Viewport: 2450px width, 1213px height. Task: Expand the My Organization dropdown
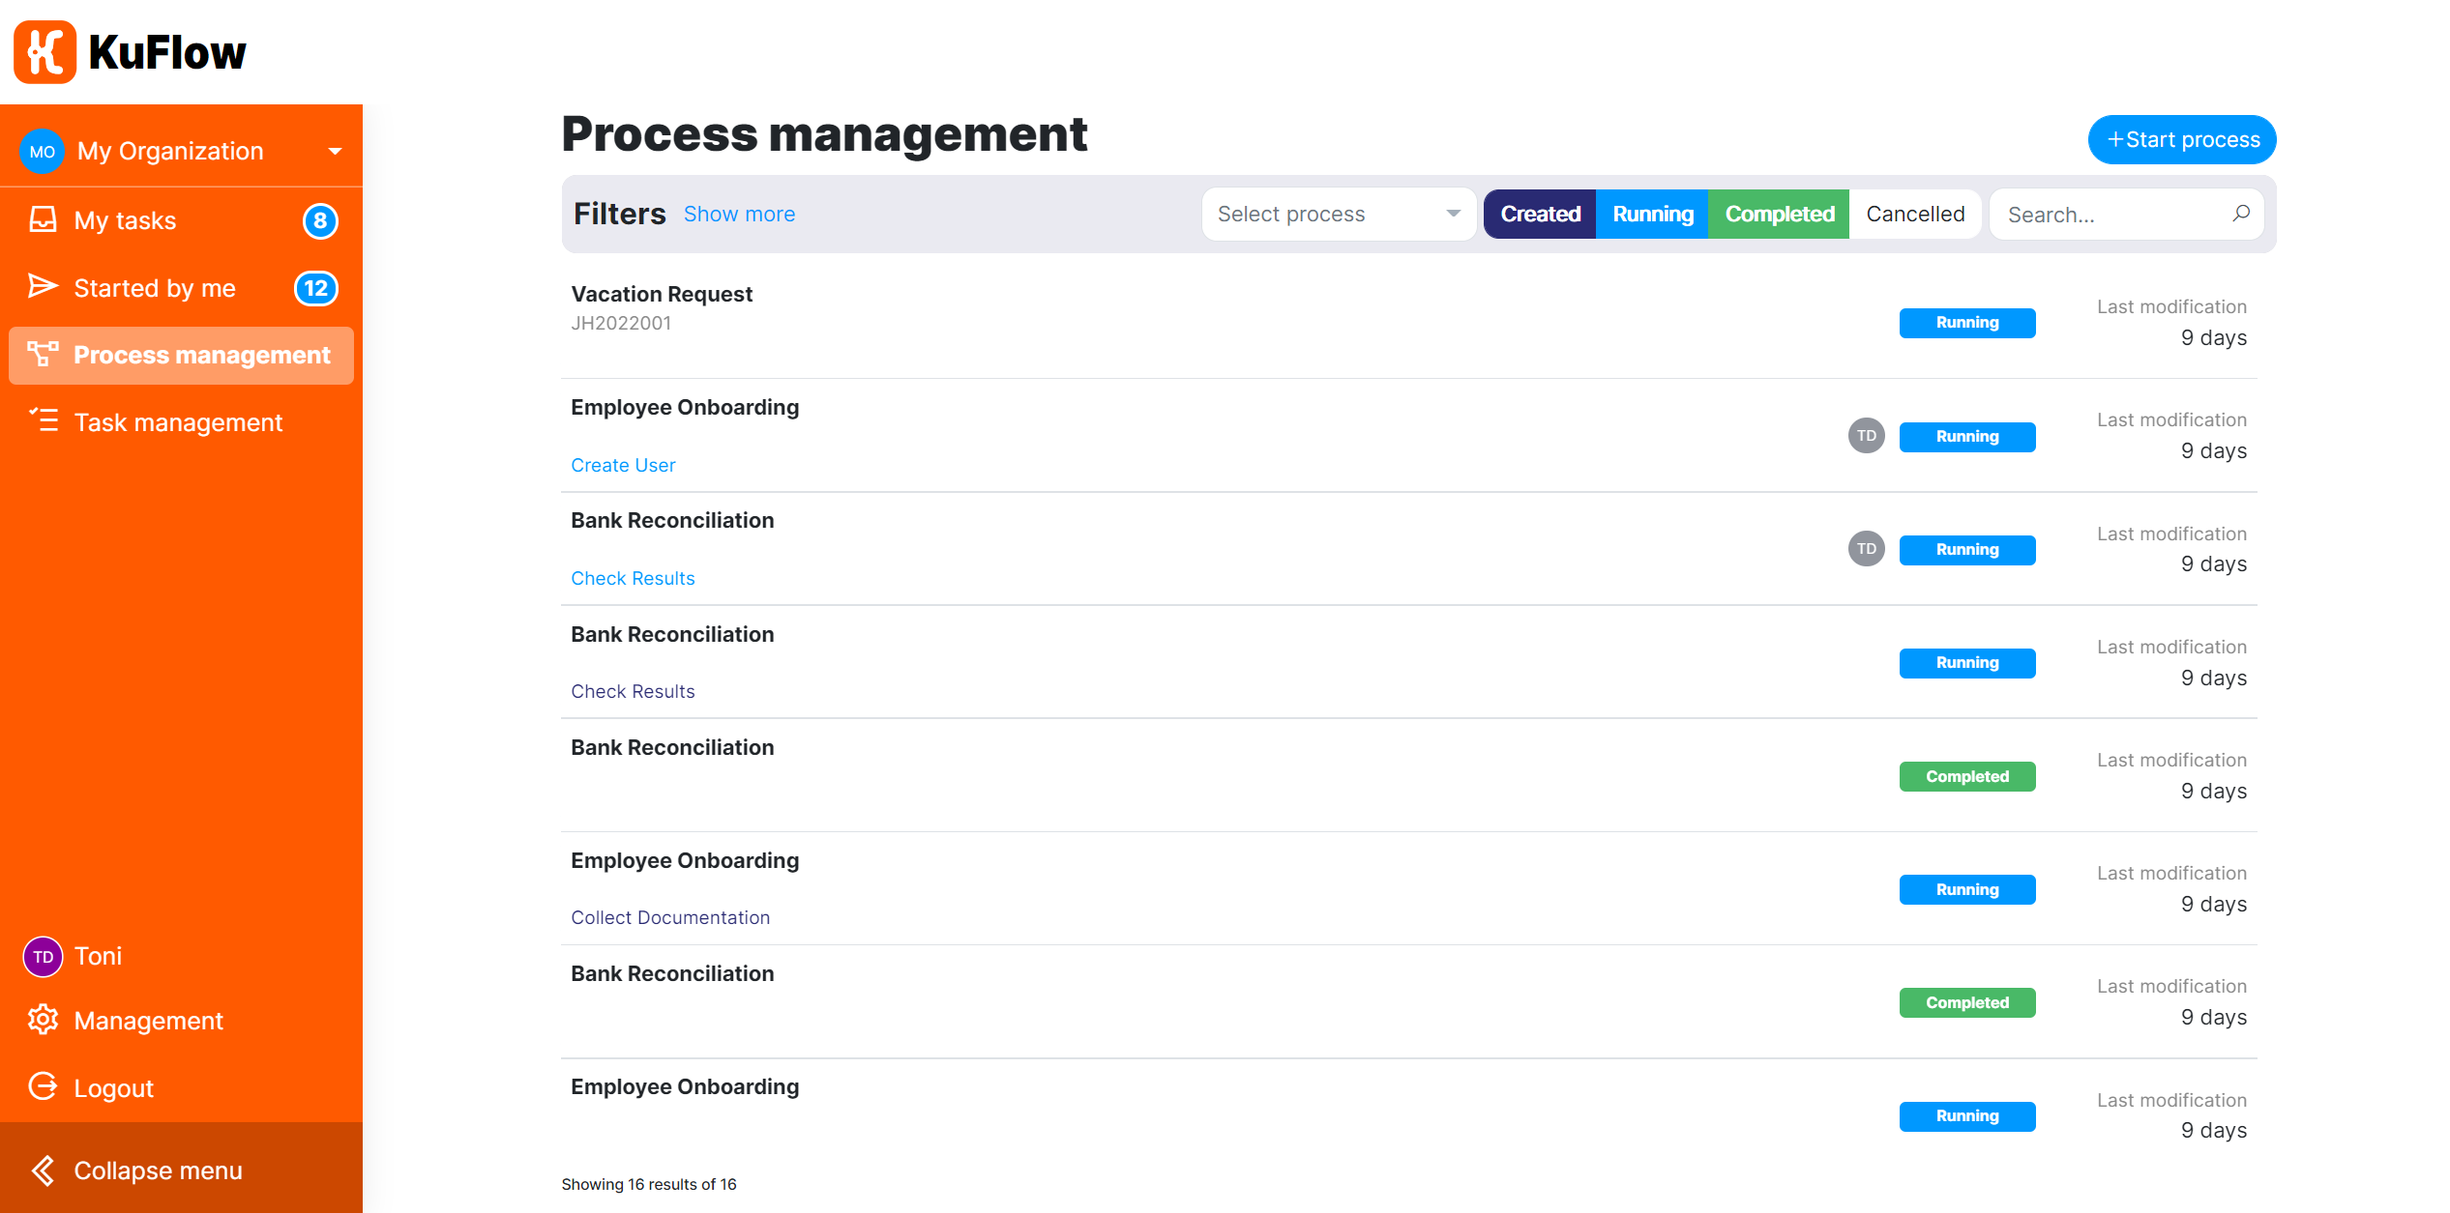(x=334, y=151)
